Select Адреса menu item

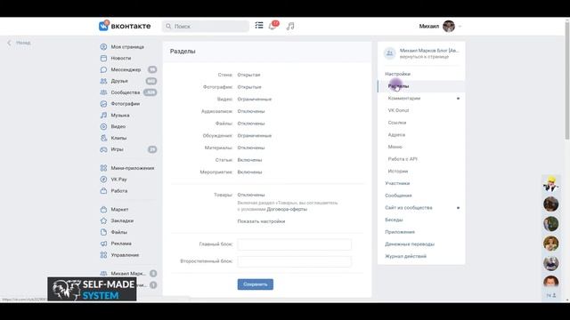click(x=396, y=134)
